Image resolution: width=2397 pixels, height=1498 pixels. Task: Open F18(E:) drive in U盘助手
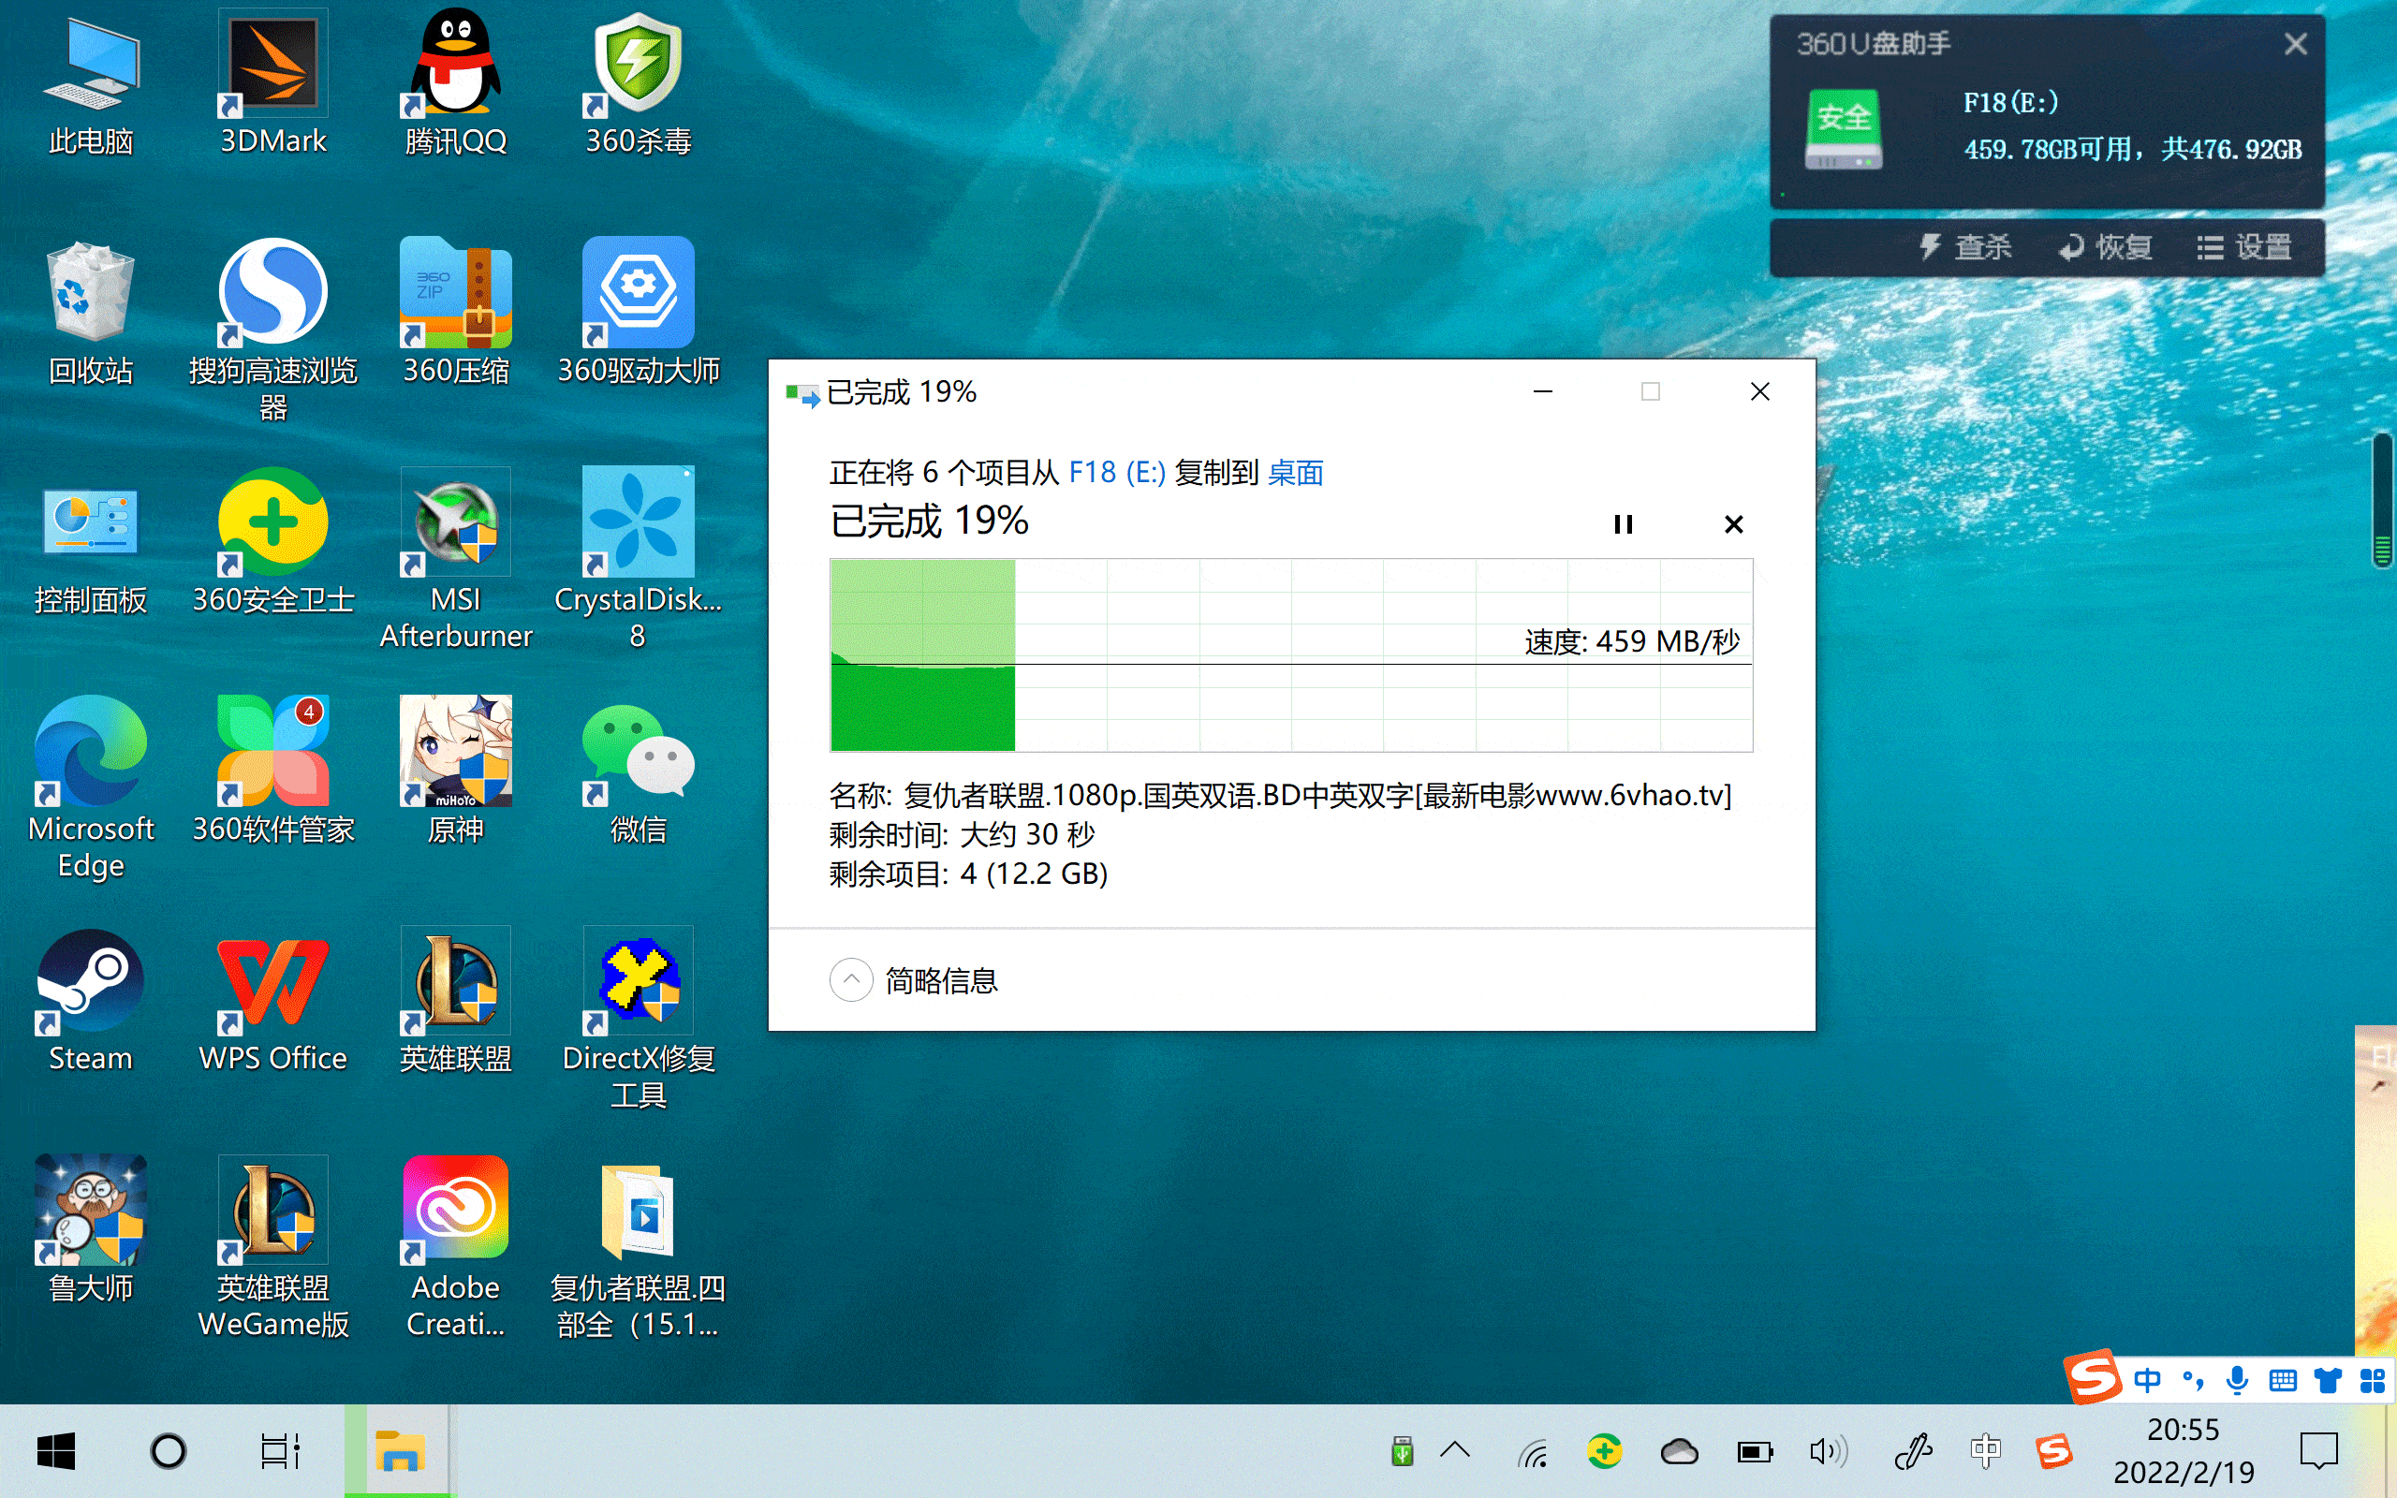click(2010, 103)
